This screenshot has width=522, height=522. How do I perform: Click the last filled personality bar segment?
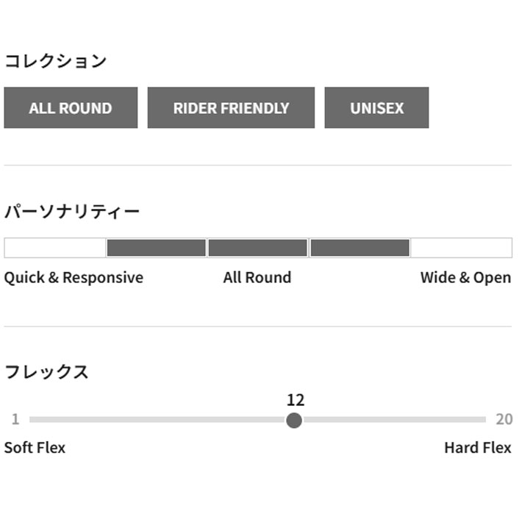point(360,248)
